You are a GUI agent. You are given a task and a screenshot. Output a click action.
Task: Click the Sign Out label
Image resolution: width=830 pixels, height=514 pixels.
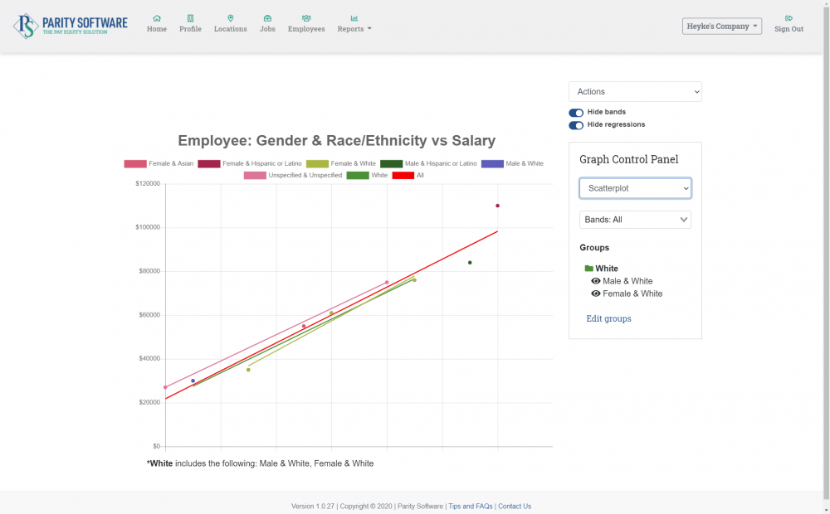tap(788, 29)
